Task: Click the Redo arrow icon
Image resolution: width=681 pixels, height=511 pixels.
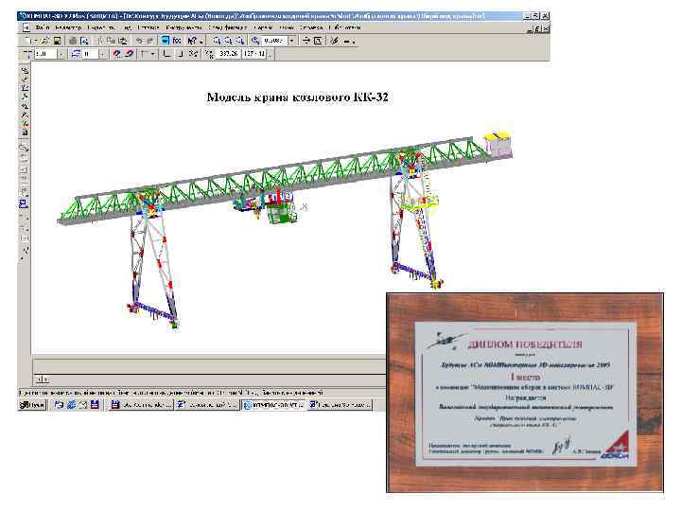Action: pos(149,41)
